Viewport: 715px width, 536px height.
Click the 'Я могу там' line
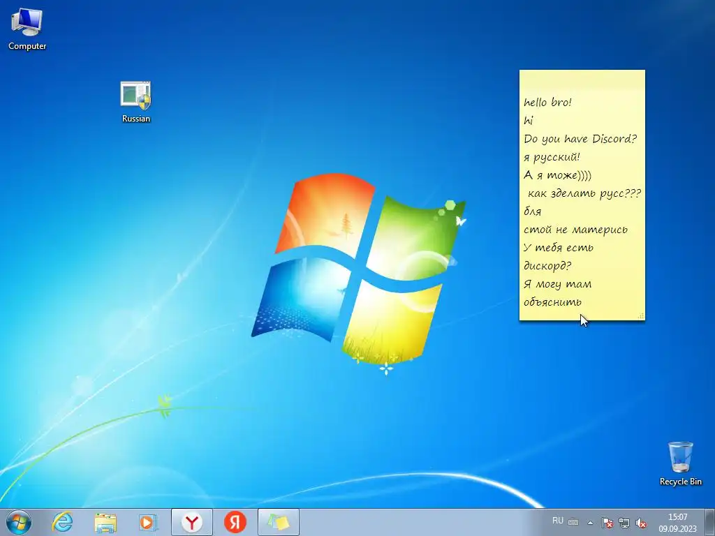557,284
